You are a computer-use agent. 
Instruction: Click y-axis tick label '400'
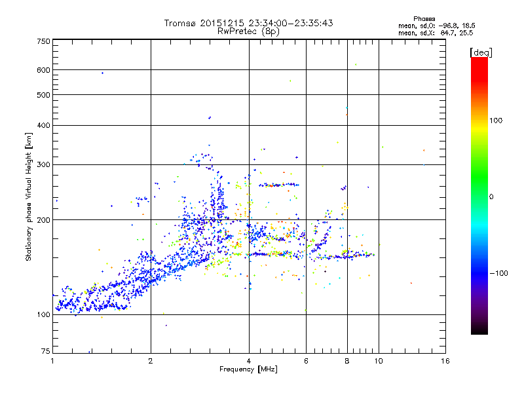click(x=44, y=125)
